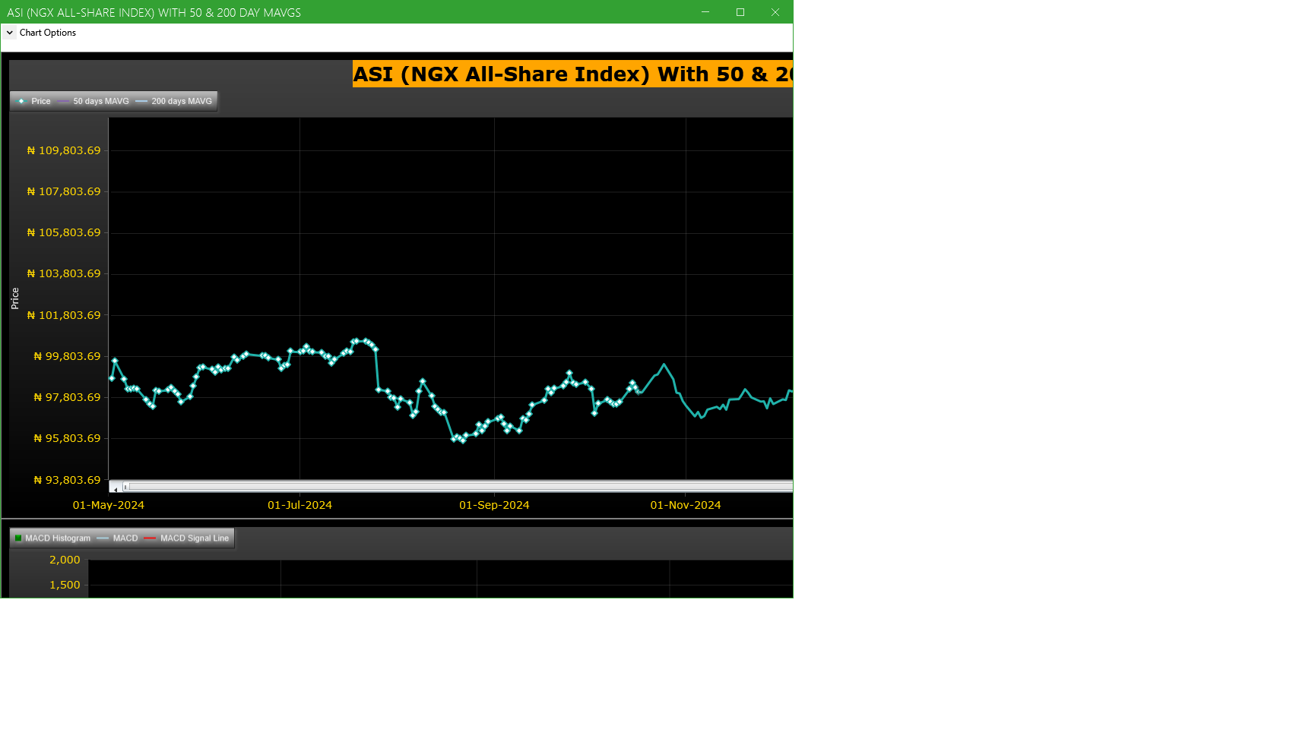Click the 01-Nov-2024 date axis label
Image resolution: width=1312 pixels, height=748 pixels.
click(686, 505)
